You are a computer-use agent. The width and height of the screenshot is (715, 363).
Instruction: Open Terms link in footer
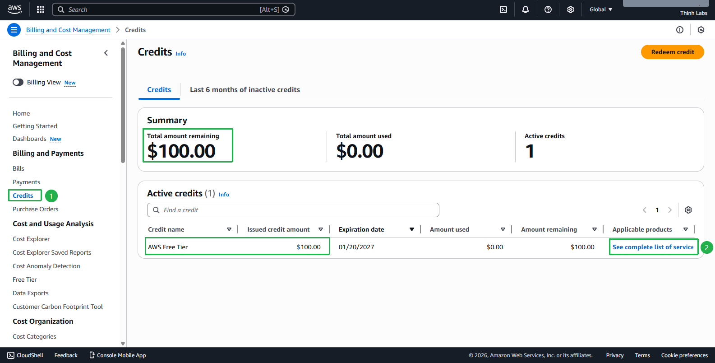642,355
